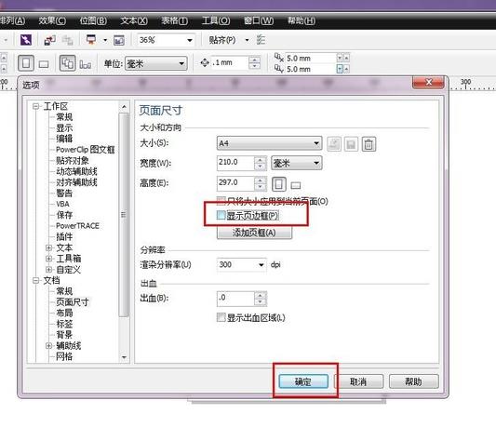This screenshot has height=427, width=496.
Task: Click the 宽度(W) 210.0 input field
Action: pyautogui.click(x=235, y=163)
